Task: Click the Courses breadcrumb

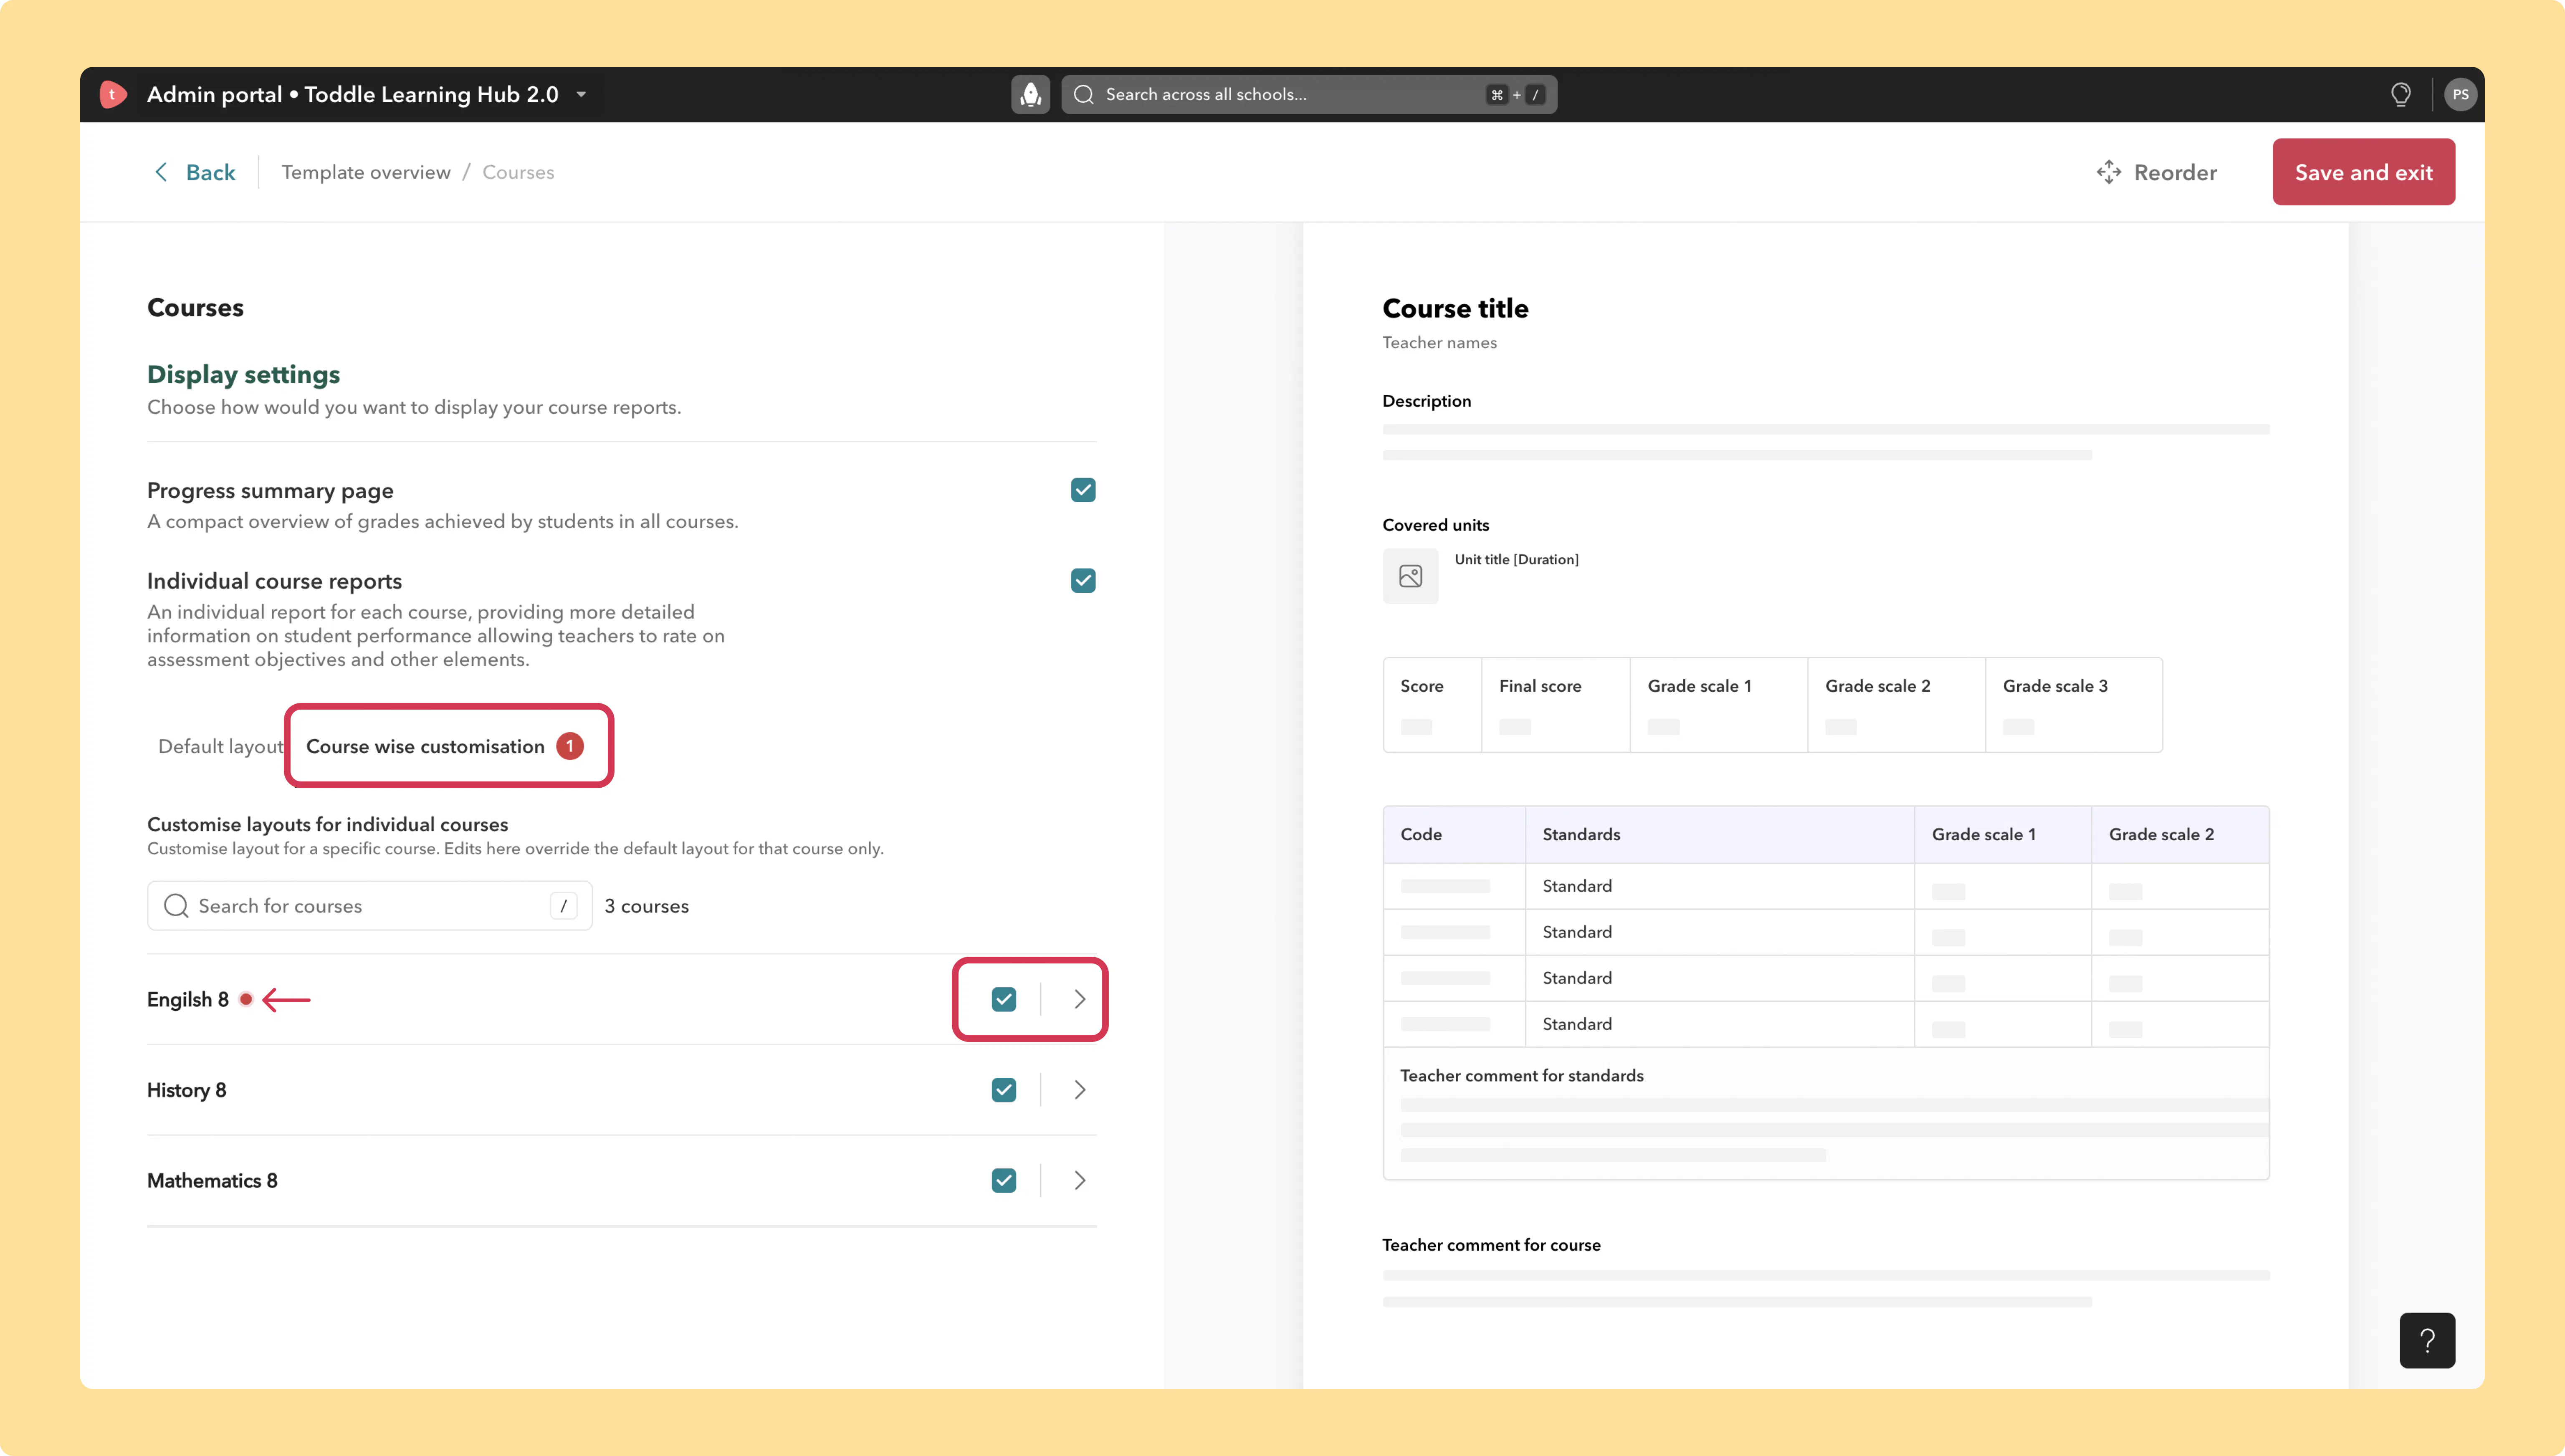Action: (x=518, y=172)
